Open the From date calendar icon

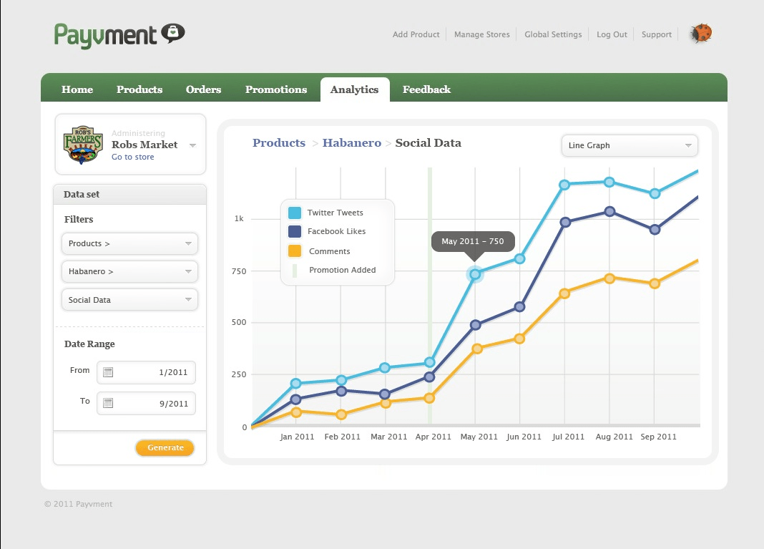(108, 372)
